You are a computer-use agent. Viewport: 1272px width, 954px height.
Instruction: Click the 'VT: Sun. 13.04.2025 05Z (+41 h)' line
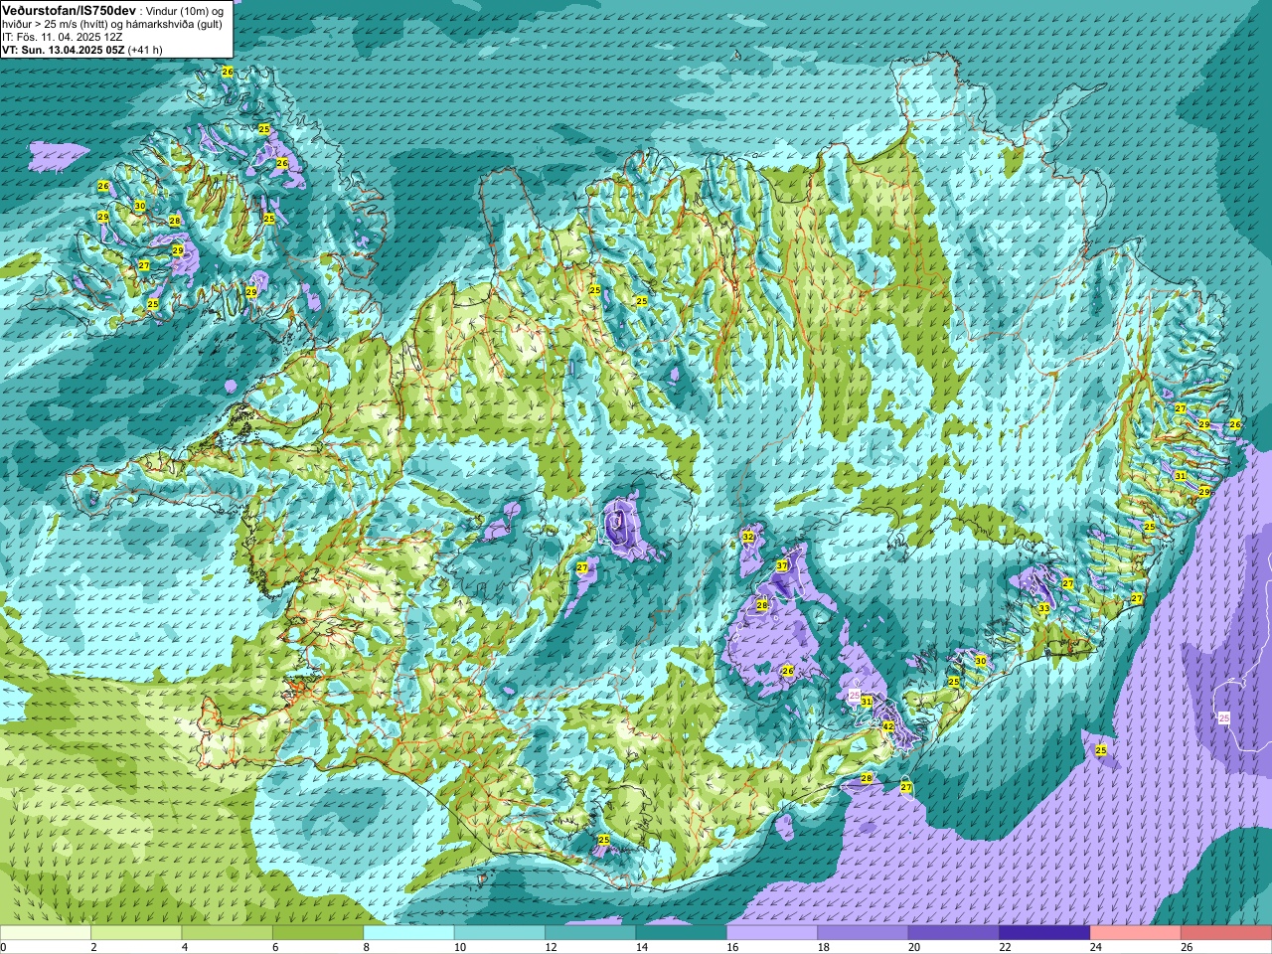pyautogui.click(x=82, y=50)
